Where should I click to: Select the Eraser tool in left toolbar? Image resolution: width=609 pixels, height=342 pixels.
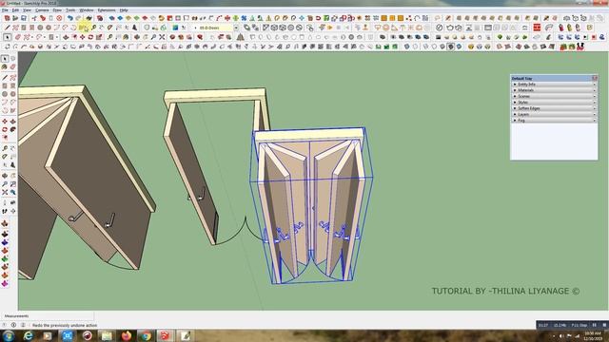tap(12, 67)
